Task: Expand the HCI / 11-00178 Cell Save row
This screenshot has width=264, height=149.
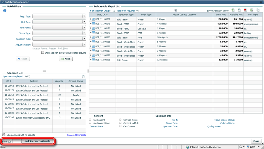Action: tap(91, 28)
